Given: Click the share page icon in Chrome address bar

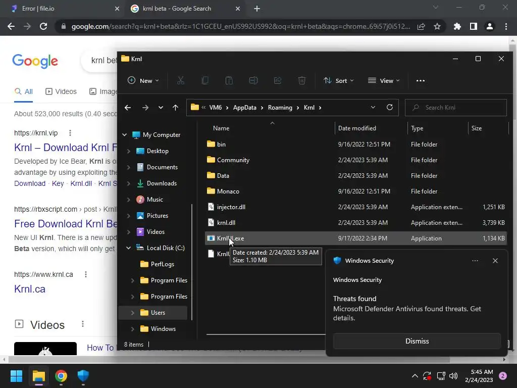Looking at the screenshot, I should pyautogui.click(x=421, y=26).
